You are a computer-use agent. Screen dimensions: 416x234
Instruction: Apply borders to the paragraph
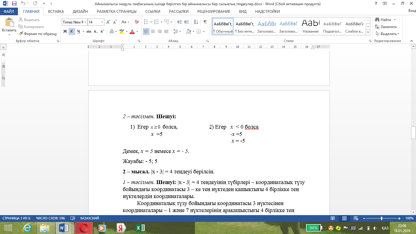[199, 31]
